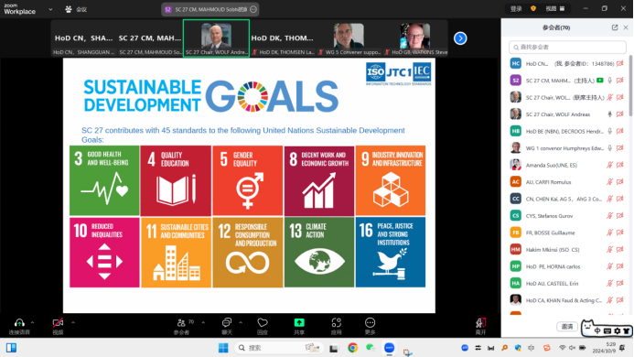634x357 pixels.
Task: Click the leave meeting icon
Action: [480, 323]
